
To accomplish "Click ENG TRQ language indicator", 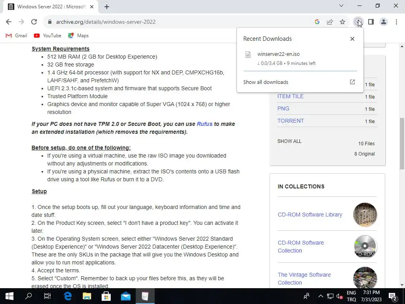I will pyautogui.click(x=351, y=296).
